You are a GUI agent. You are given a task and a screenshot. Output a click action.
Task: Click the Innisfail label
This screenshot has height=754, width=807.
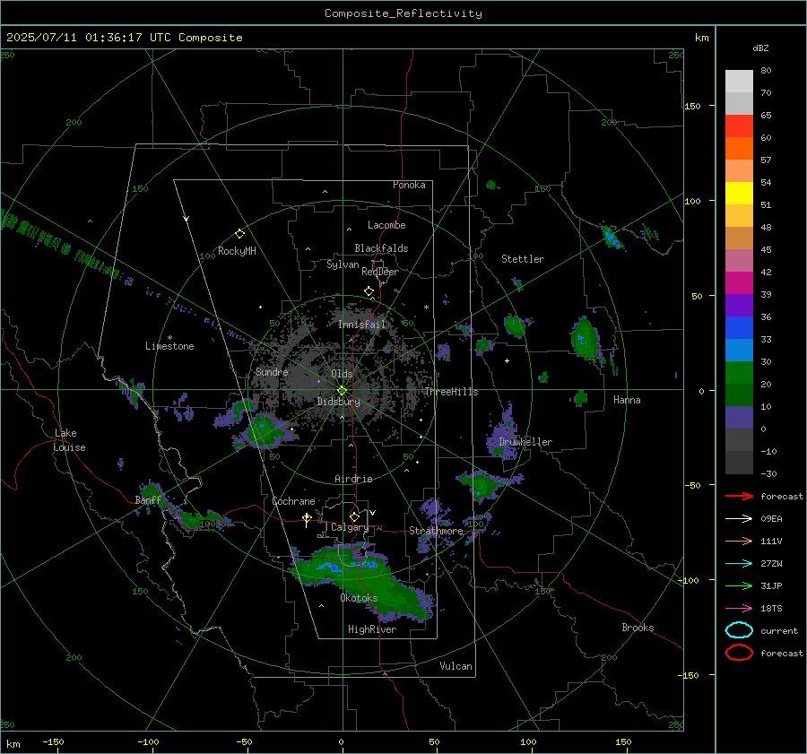(362, 325)
